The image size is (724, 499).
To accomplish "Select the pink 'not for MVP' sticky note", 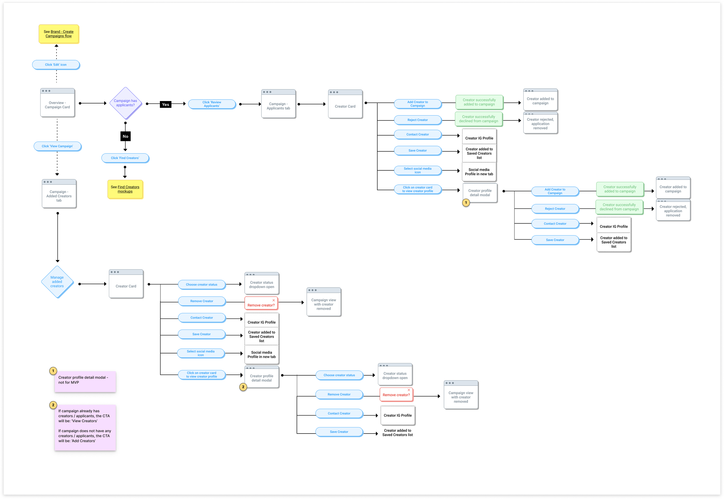I will pyautogui.click(x=85, y=381).
